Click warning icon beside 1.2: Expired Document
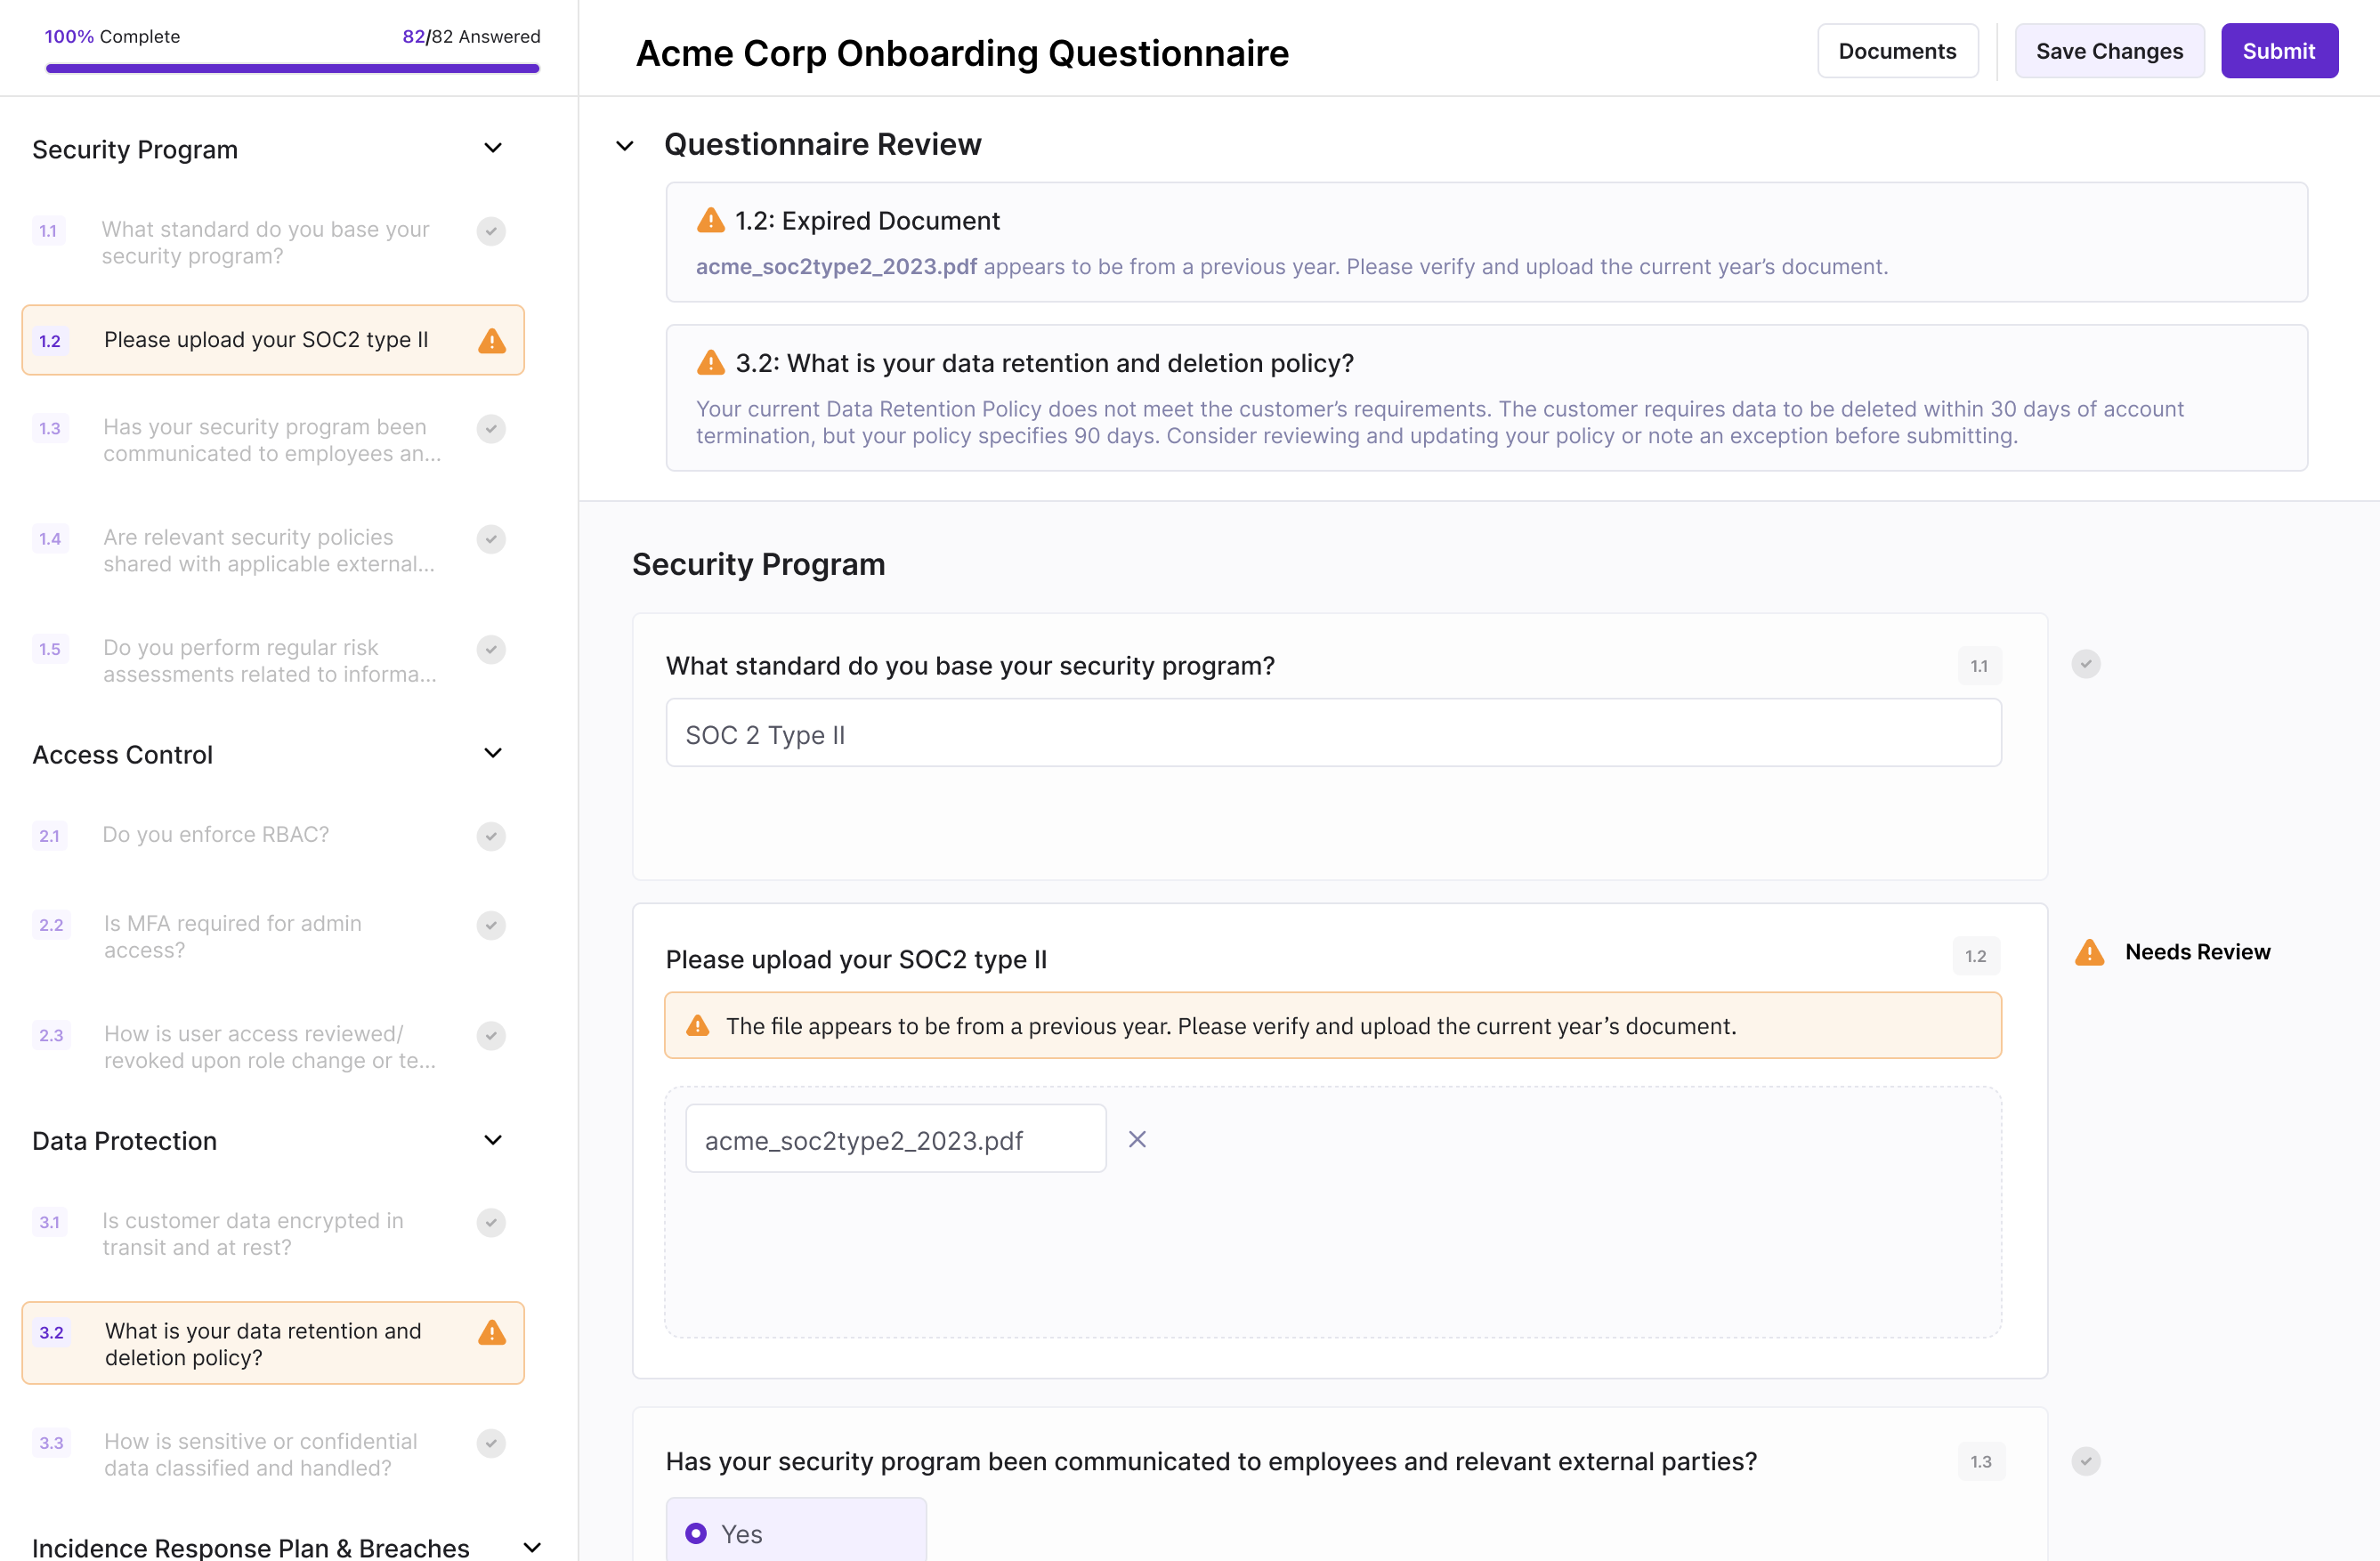The width and height of the screenshot is (2380, 1561). [710, 220]
